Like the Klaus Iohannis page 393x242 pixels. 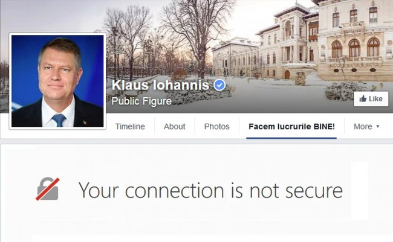pyautogui.click(x=371, y=99)
